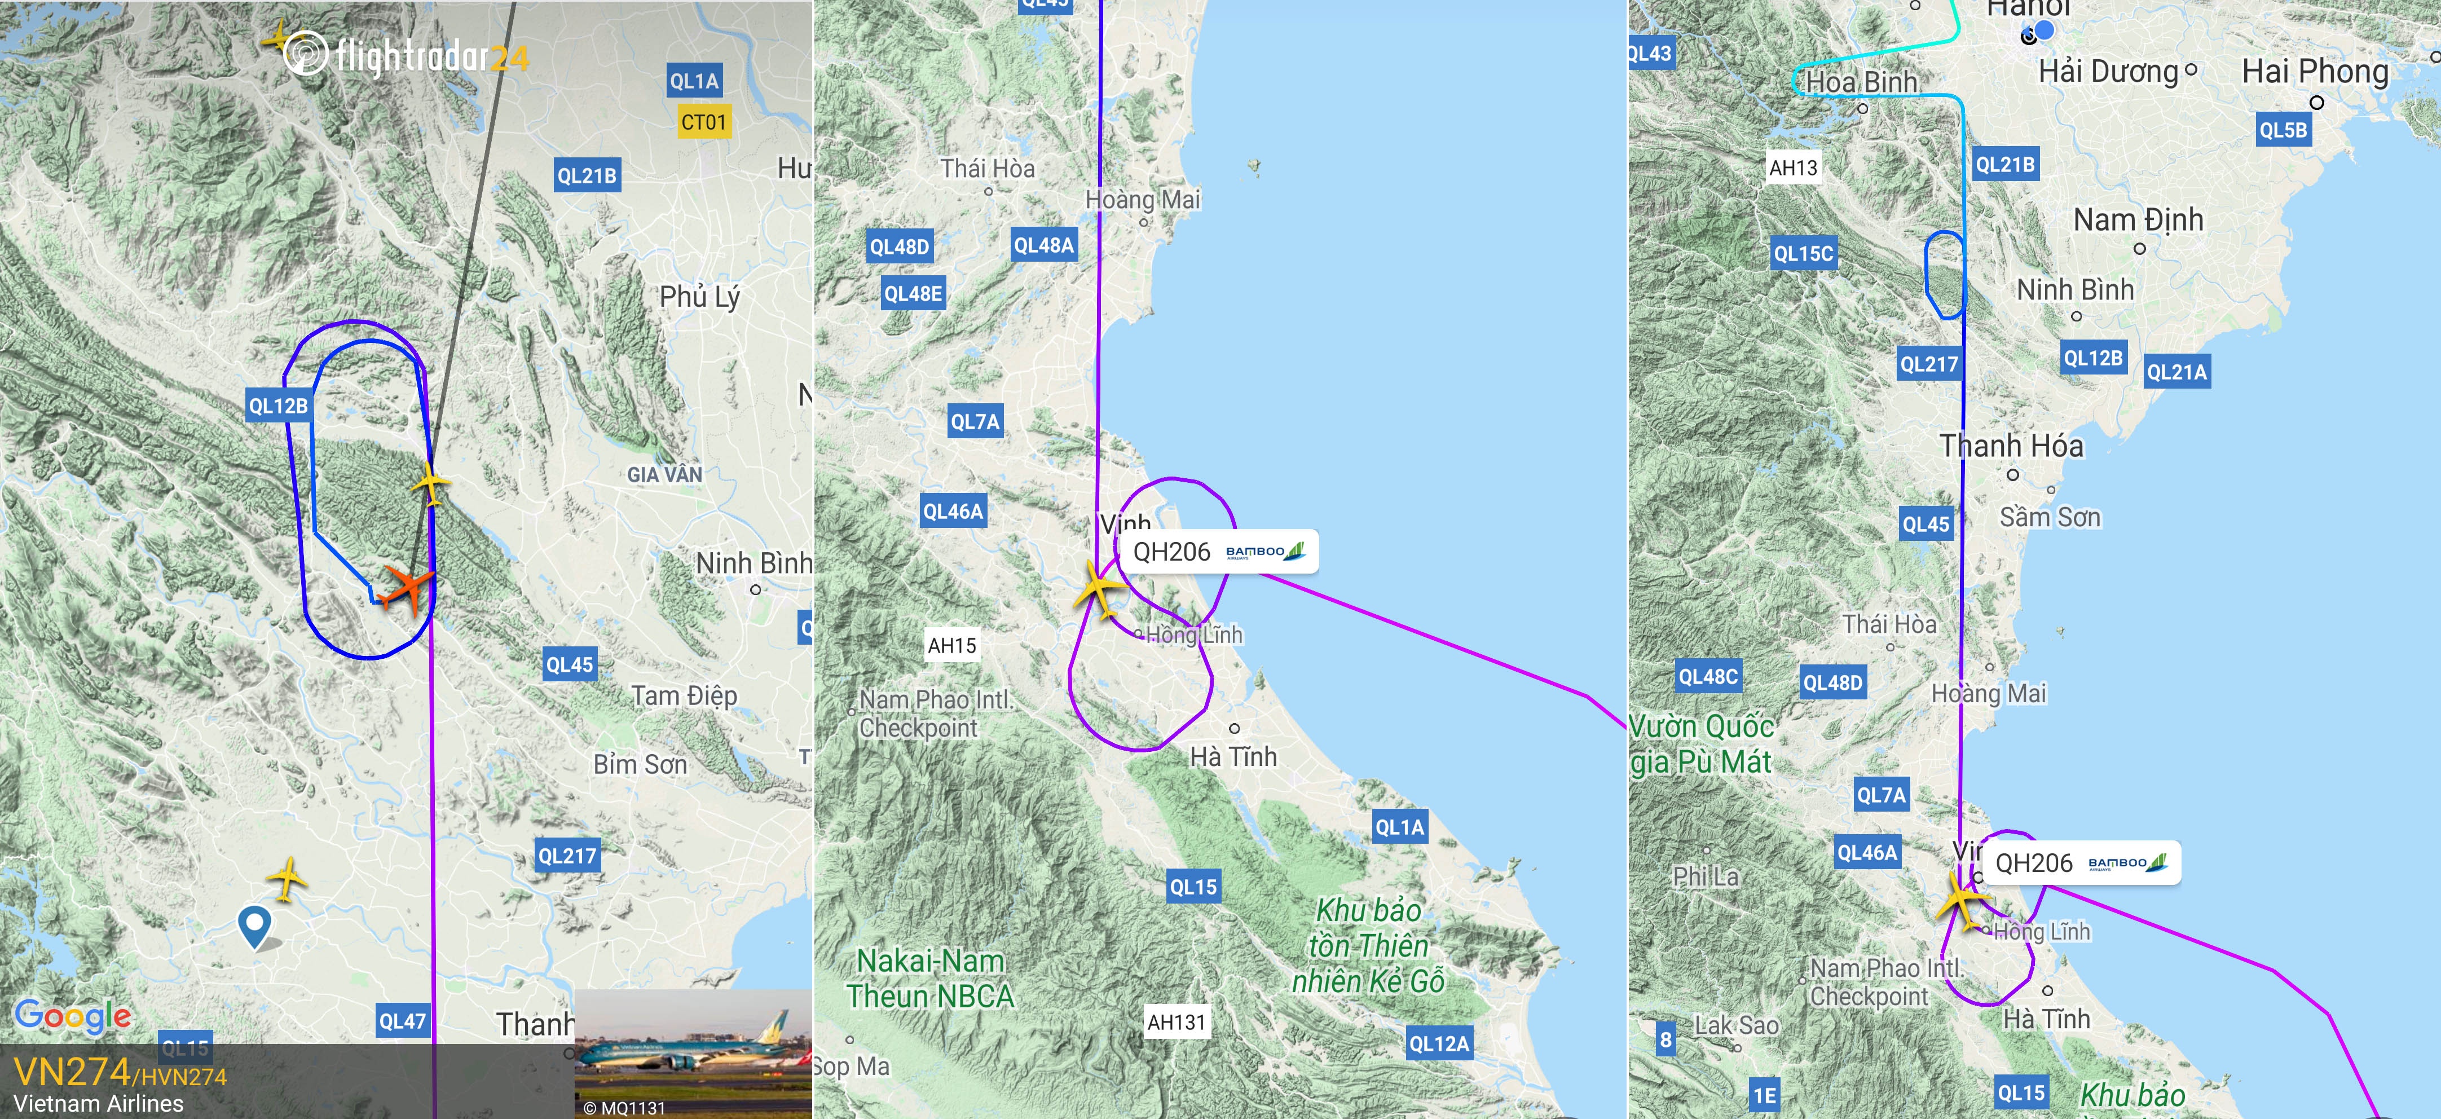The image size is (2441, 1119).
Task: Click the yellow CT01 highway badge
Action: 704,122
